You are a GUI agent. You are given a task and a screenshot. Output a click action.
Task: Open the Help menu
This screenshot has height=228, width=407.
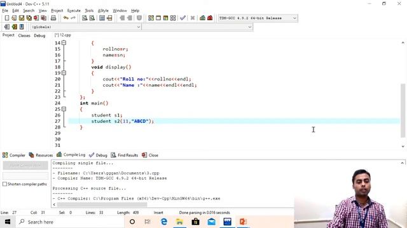click(x=135, y=11)
